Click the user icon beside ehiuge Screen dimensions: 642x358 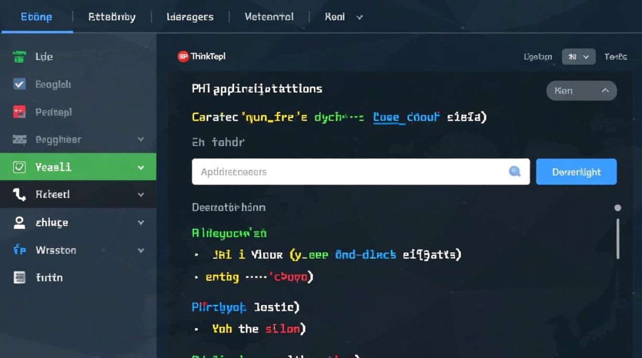pos(19,222)
